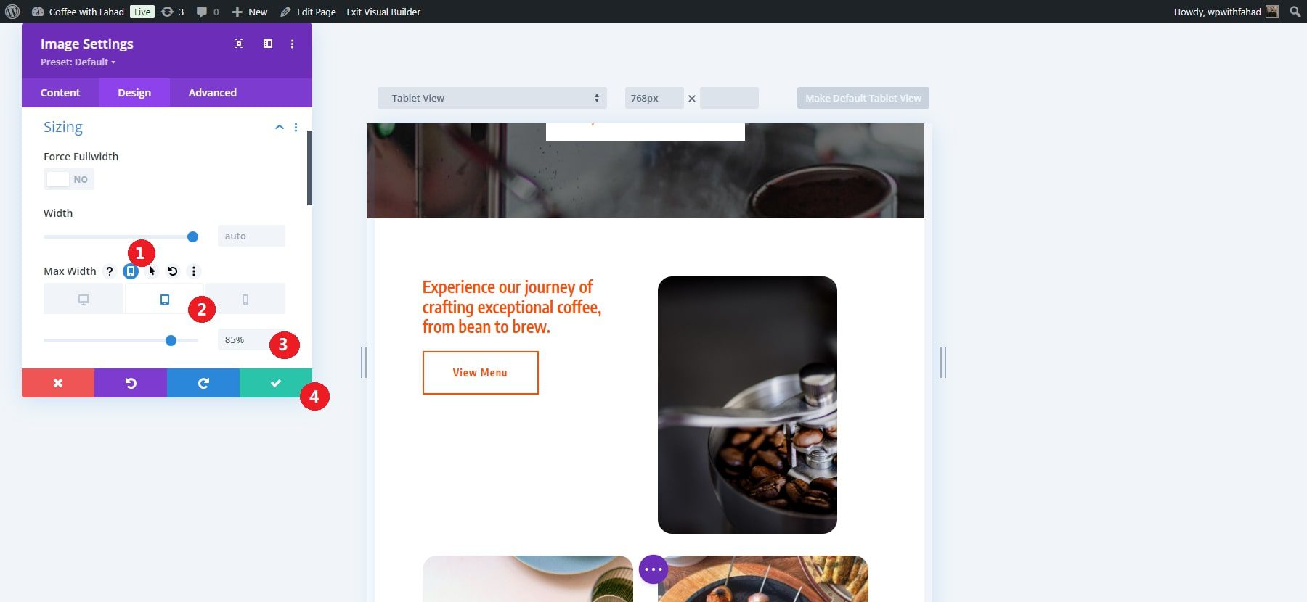Snap settings modal to sidebar
1307x602 pixels.
268,44
